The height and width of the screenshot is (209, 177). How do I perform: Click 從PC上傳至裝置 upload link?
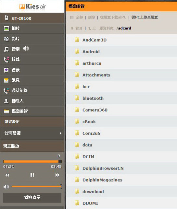tap(145, 17)
